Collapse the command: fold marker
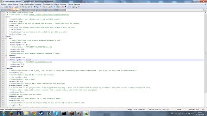The width and height of the screenshot is (207, 116). (6, 55)
